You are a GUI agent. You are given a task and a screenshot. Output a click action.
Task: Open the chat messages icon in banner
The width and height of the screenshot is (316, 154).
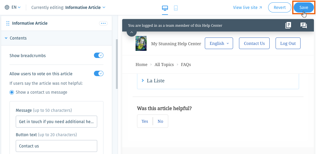[x=304, y=25]
